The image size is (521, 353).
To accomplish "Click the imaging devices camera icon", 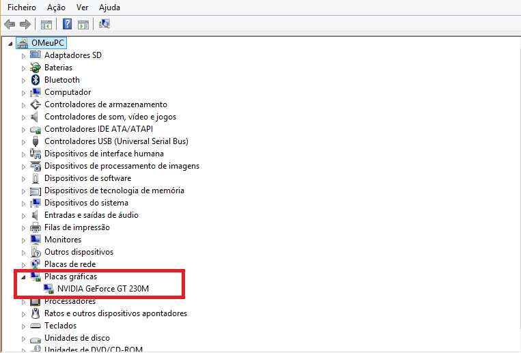I will 36,166.
